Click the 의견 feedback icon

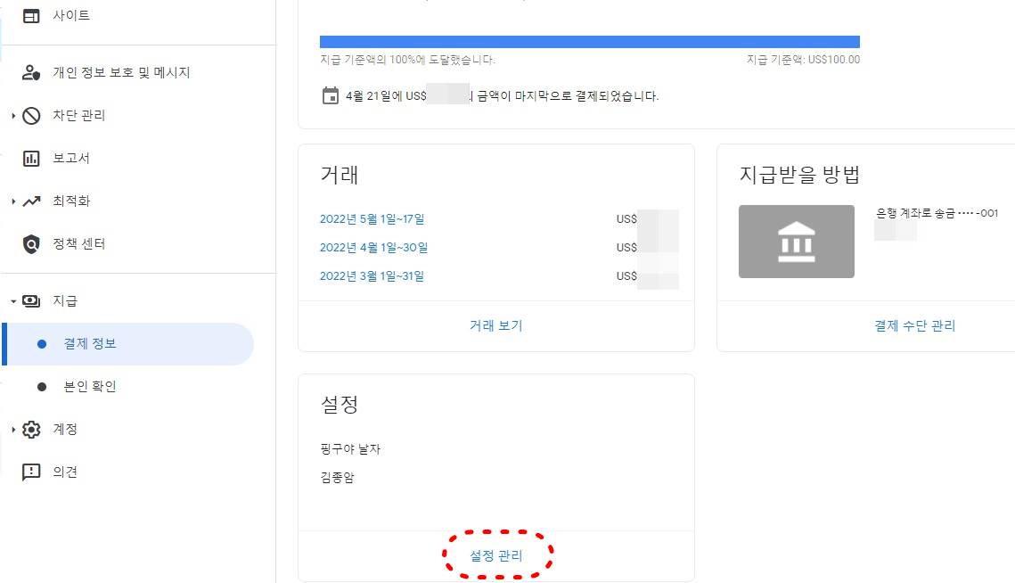[x=31, y=472]
